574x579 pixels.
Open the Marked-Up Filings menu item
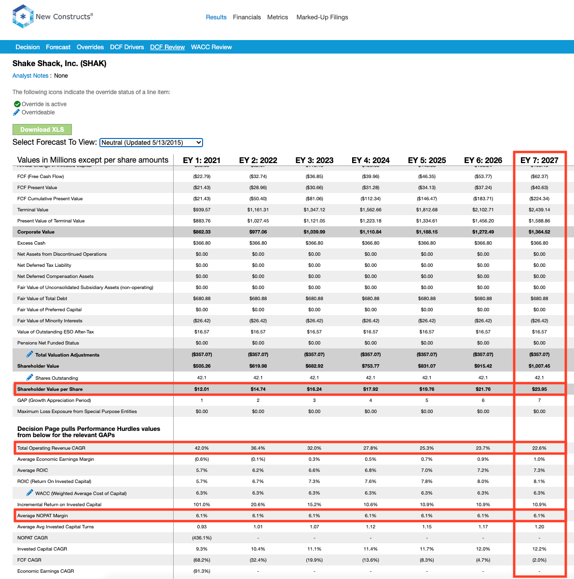click(322, 17)
